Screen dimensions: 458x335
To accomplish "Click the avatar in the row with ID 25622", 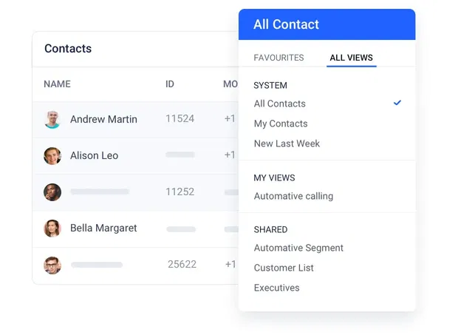I will coord(52,265).
